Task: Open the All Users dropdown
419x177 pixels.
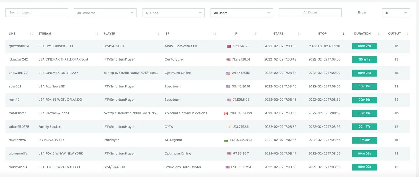Action: tap(242, 13)
